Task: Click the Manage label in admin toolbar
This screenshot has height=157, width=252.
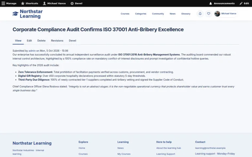Action: [x=11, y=3]
